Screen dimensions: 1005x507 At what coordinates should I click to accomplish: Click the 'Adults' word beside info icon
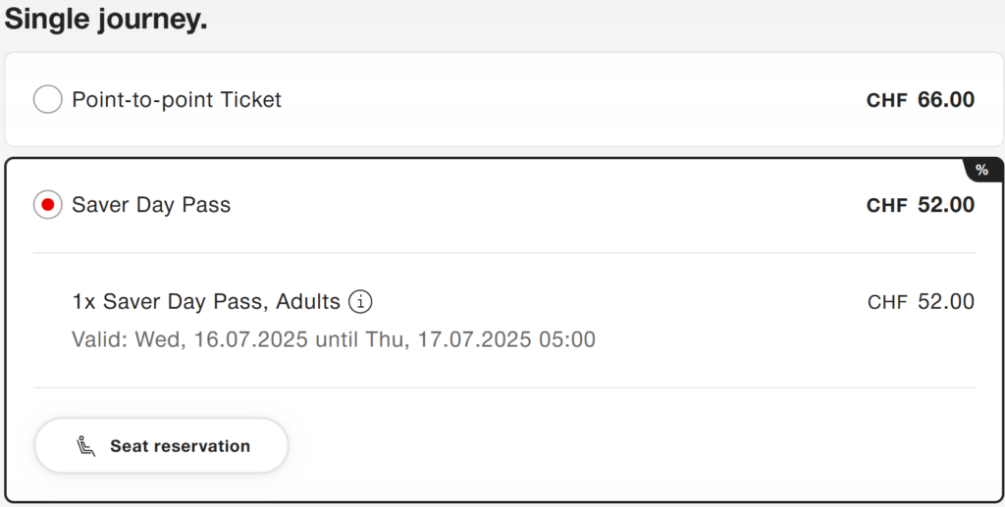click(307, 301)
